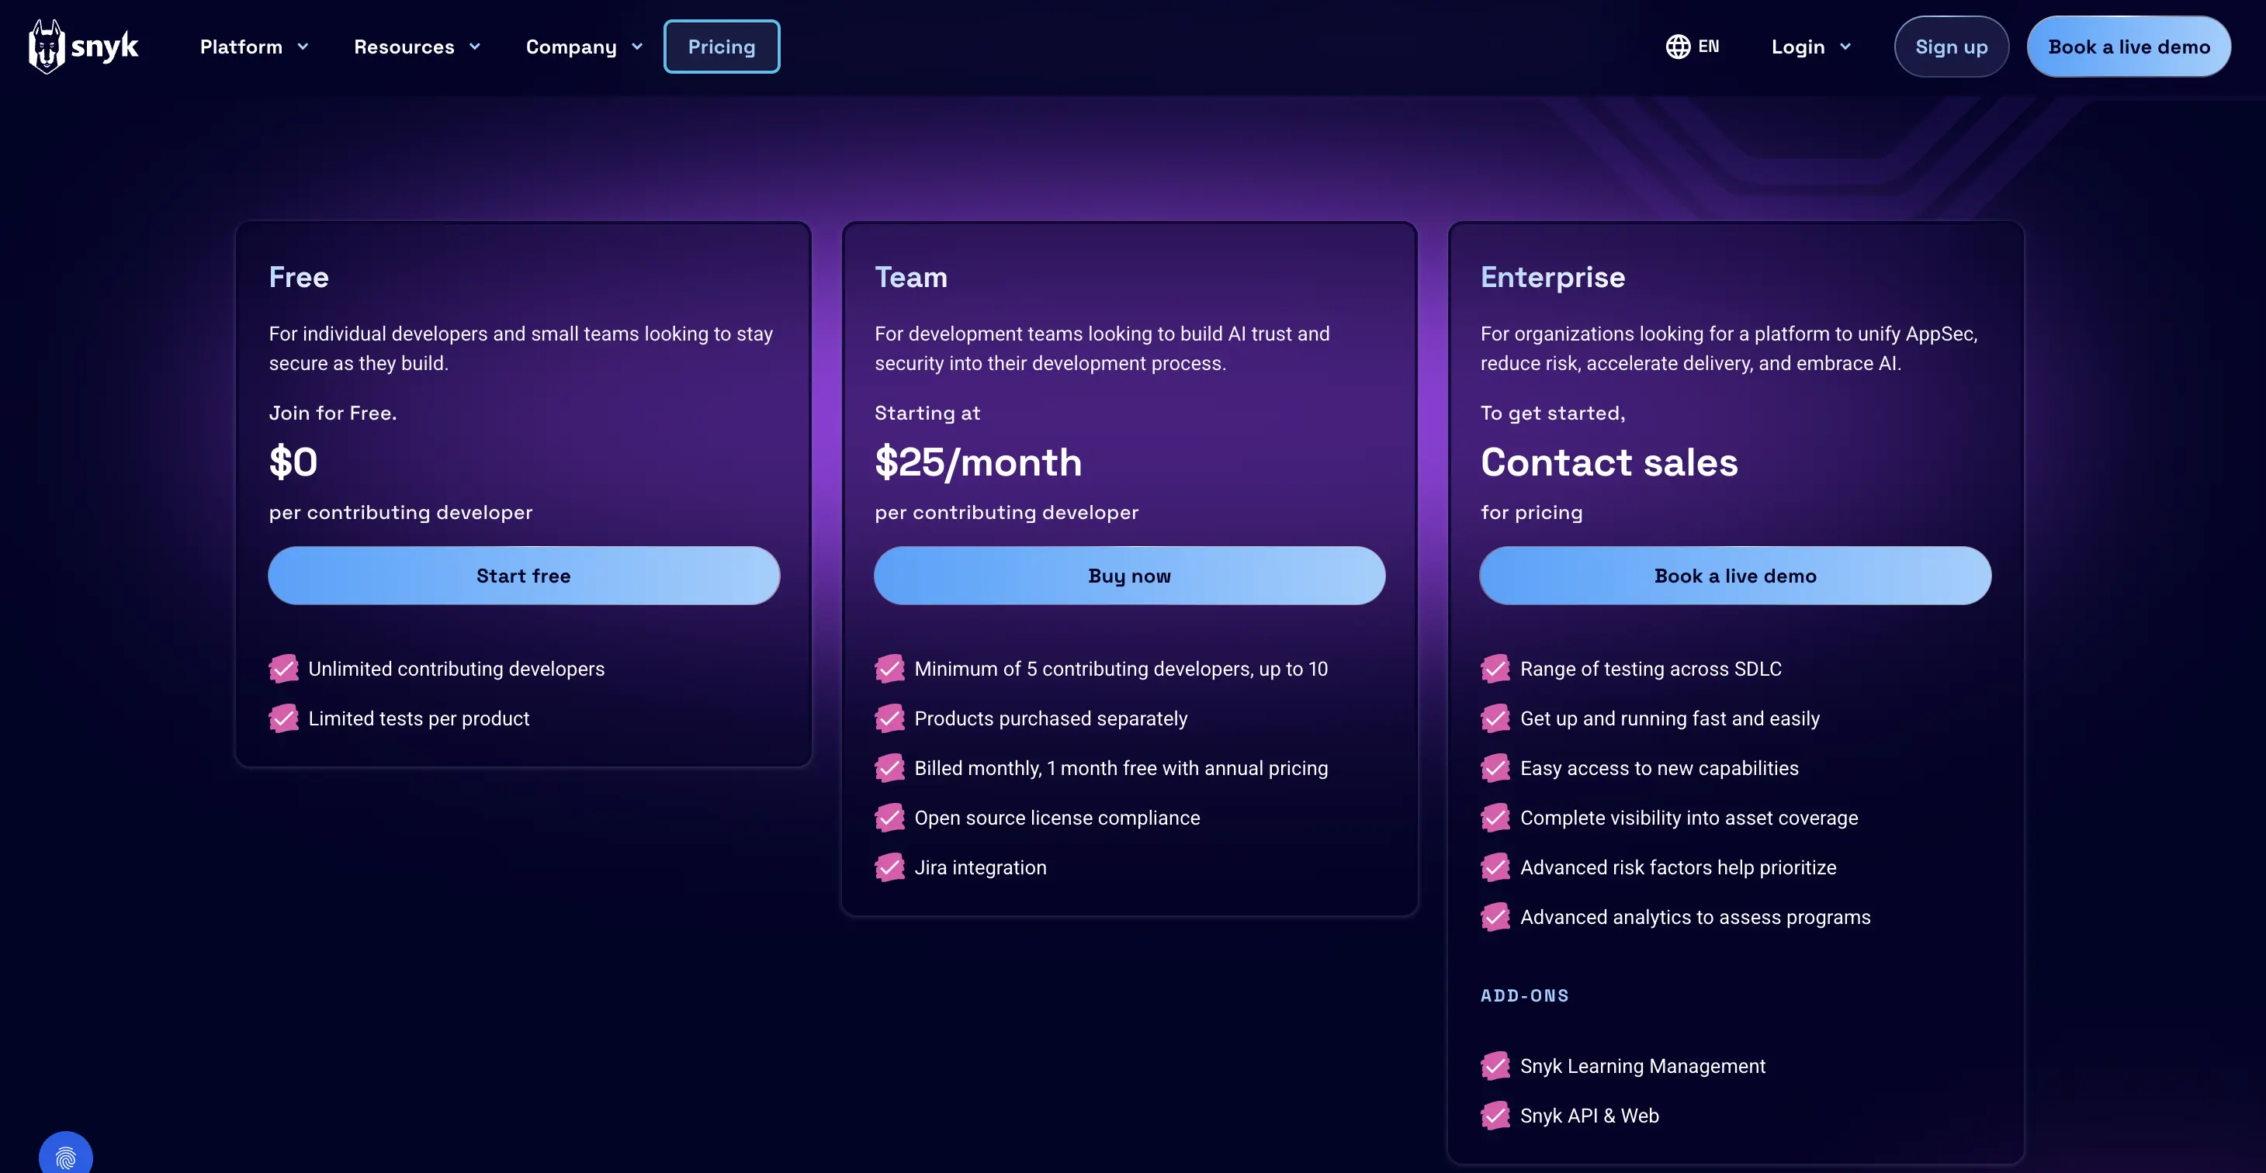Screen dimensions: 2266x1173
Task: Click the checkmark beside Snyk Learning Management
Action: (x=1495, y=1066)
